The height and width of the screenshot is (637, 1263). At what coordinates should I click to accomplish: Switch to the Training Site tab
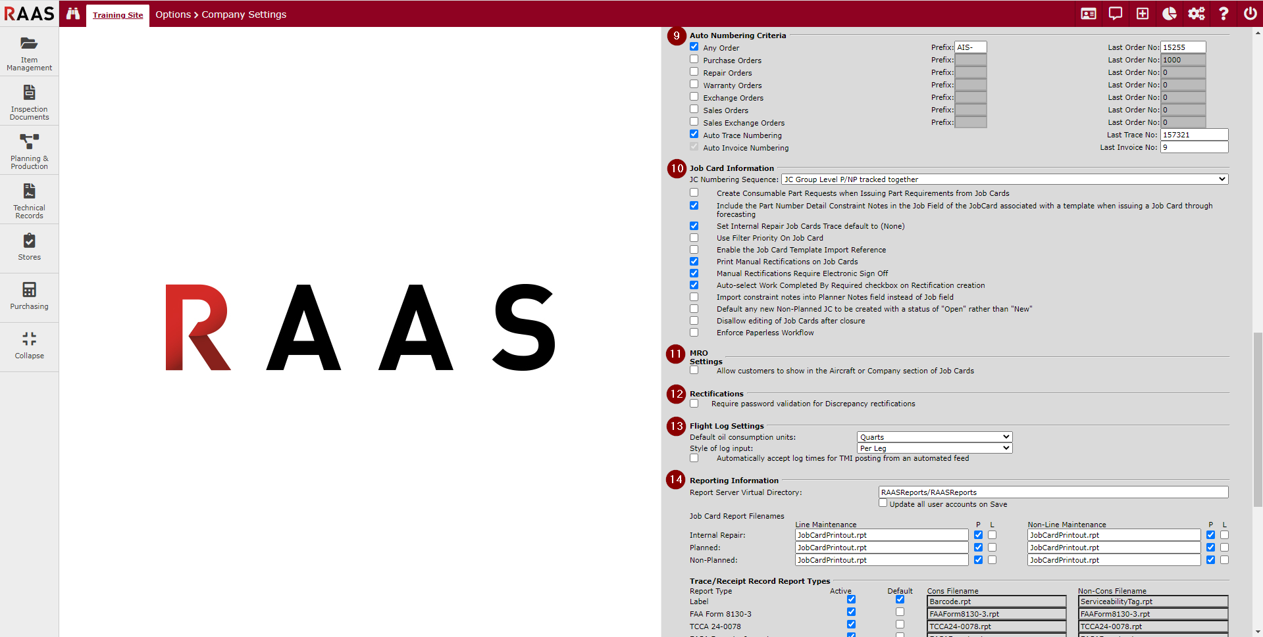pyautogui.click(x=118, y=15)
